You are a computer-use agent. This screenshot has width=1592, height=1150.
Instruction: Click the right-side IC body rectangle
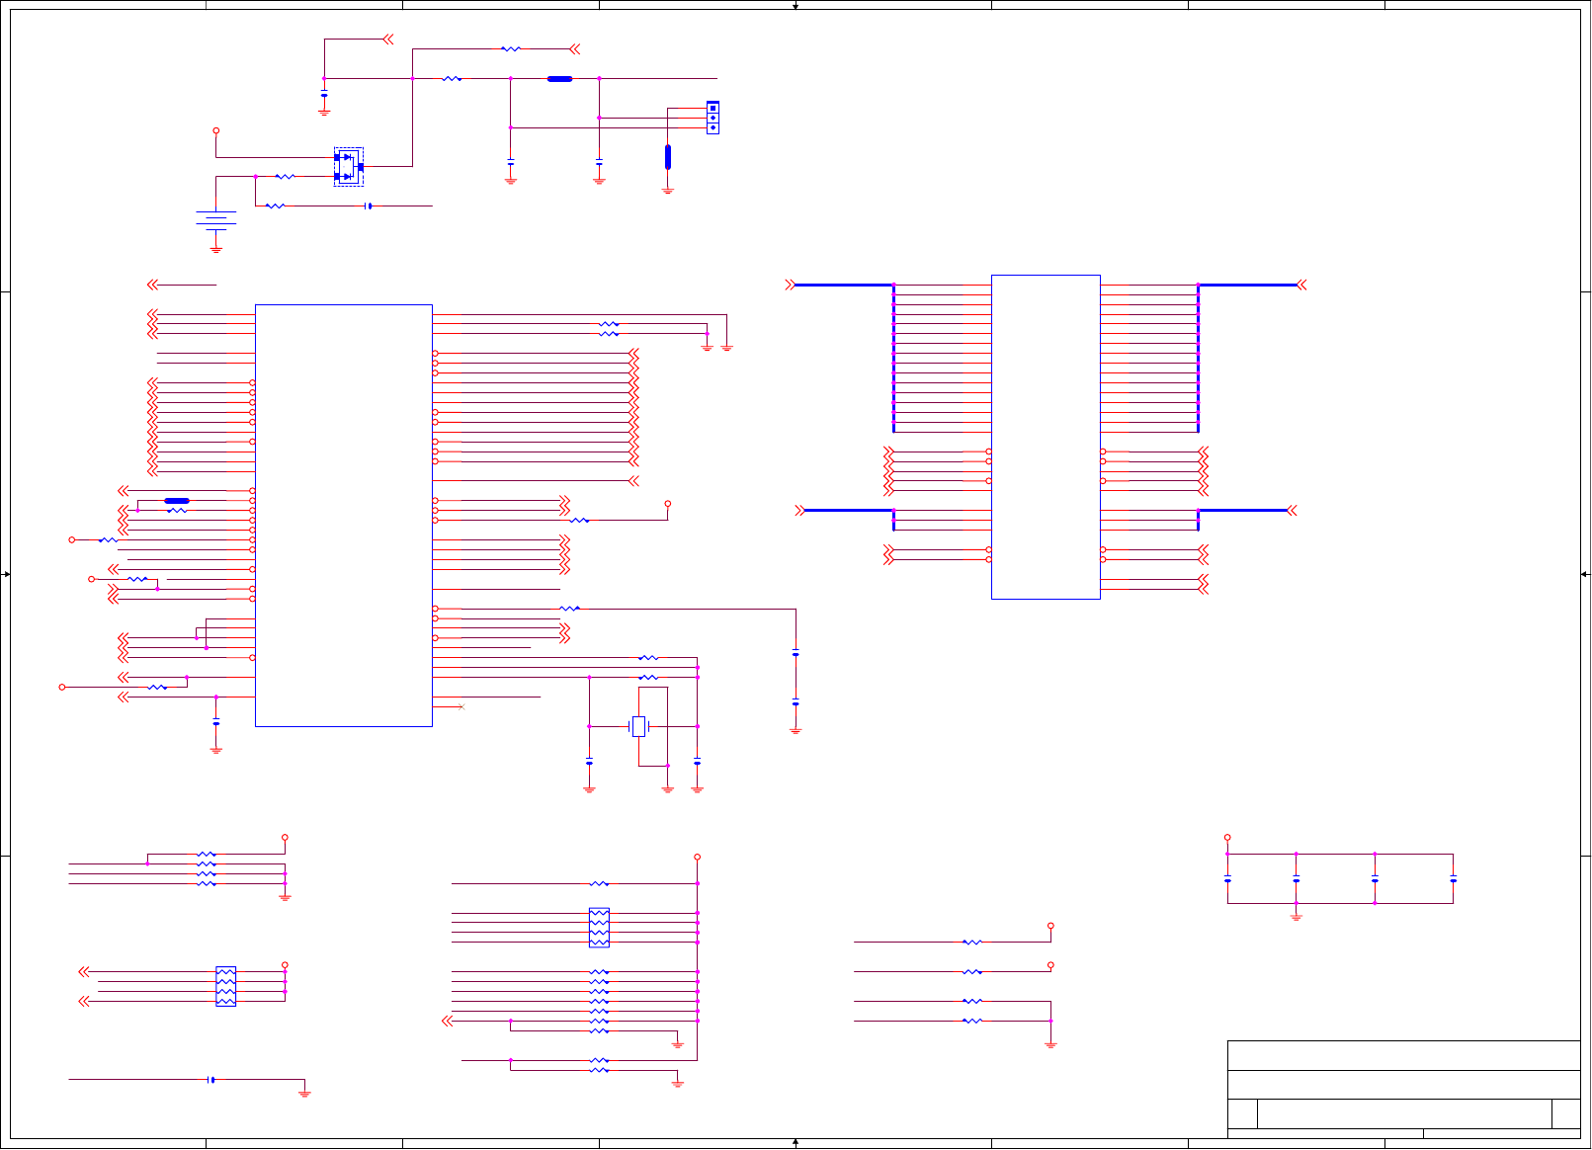pos(1046,437)
